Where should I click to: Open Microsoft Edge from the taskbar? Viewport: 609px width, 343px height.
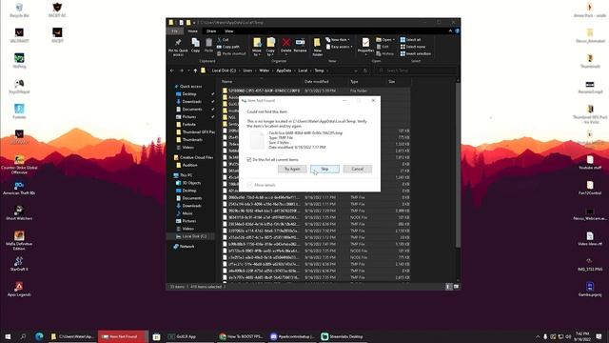(39, 336)
